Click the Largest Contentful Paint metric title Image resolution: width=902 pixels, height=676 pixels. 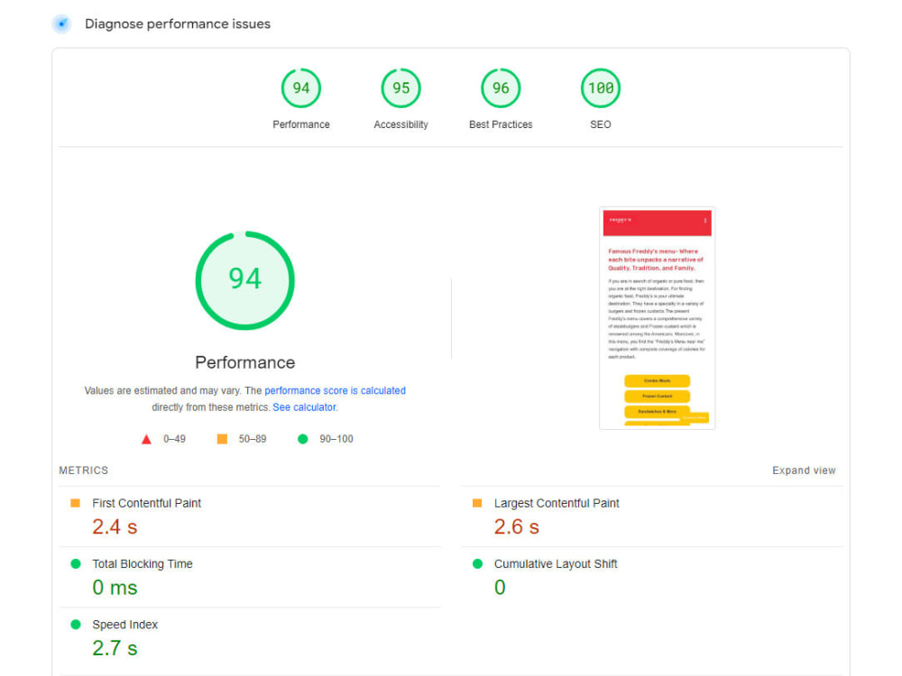pos(557,504)
